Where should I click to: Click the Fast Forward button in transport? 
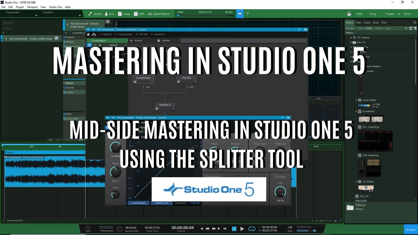214,229
